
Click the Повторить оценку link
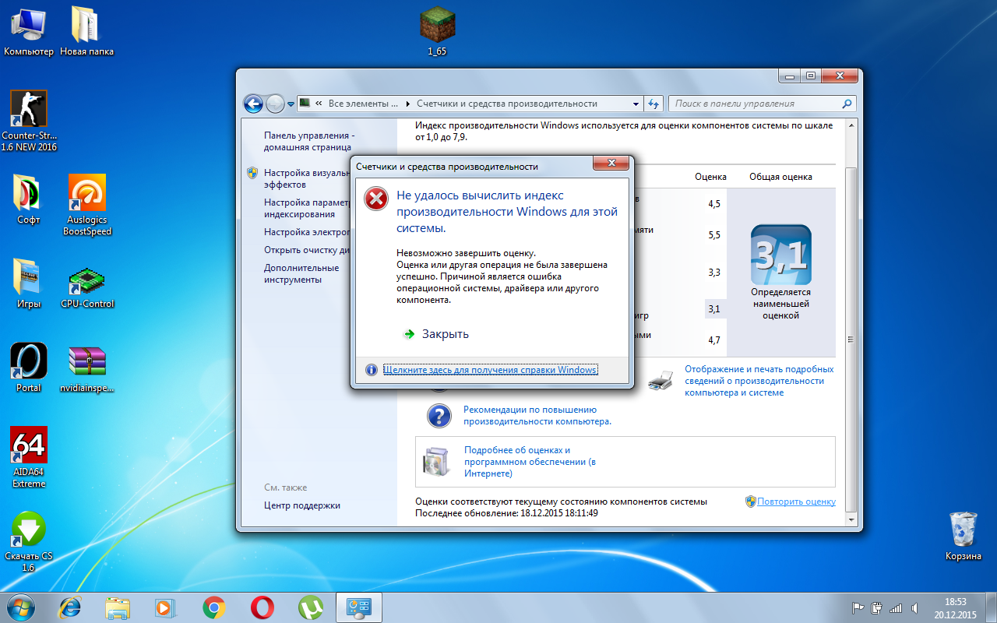pyautogui.click(x=796, y=502)
